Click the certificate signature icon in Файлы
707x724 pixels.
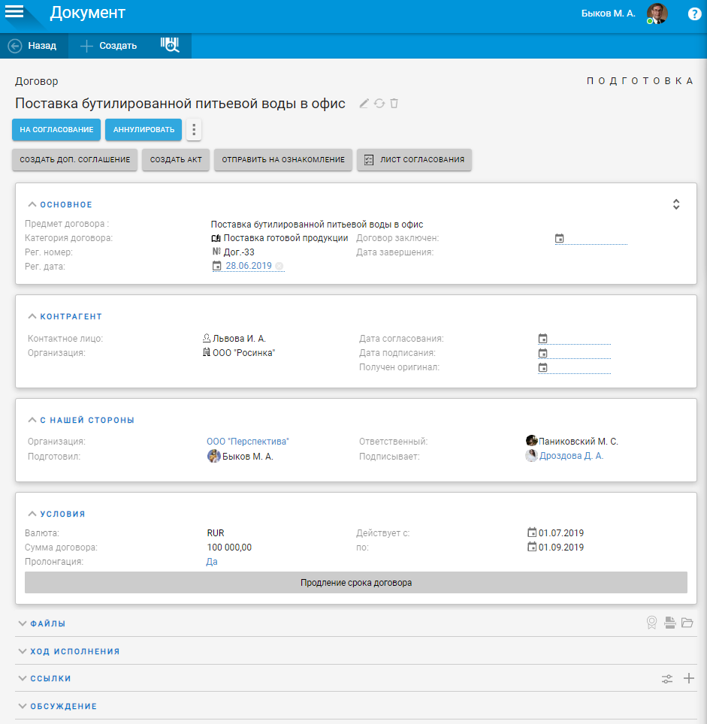(x=652, y=623)
